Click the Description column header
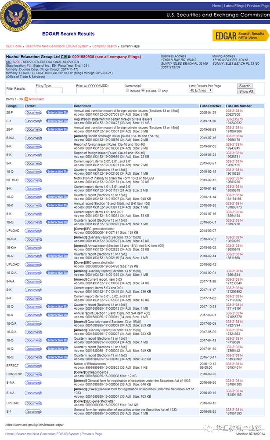Image resolution: width=270 pixels, height=440 pixels. pos(83,106)
